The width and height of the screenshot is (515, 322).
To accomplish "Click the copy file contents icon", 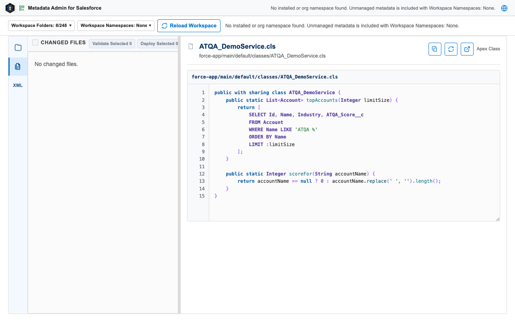I will click(435, 49).
